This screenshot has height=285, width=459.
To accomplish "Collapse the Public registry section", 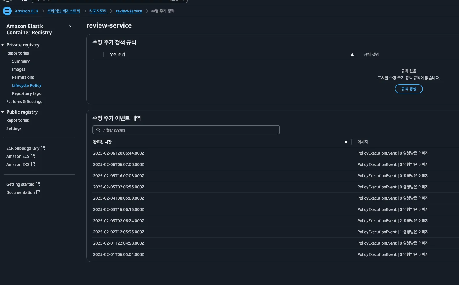I will 3,112.
